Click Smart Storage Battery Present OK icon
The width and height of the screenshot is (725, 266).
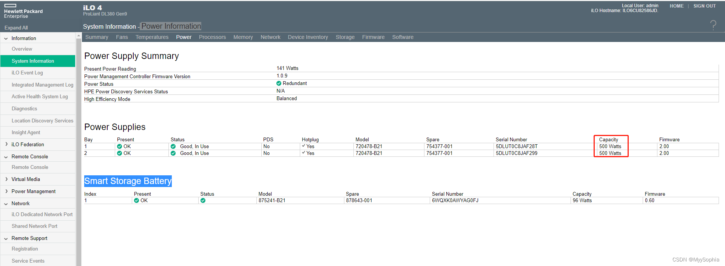click(x=136, y=201)
